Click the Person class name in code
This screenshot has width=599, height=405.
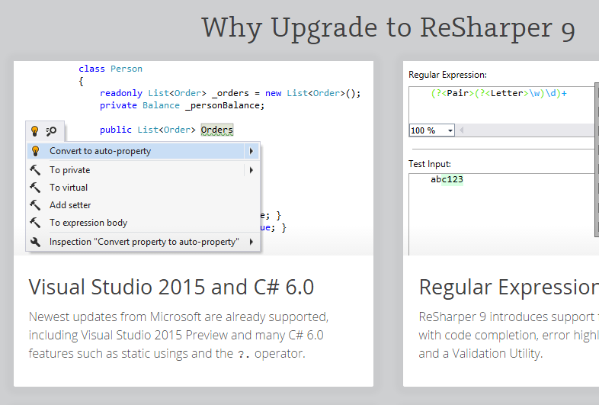click(127, 69)
